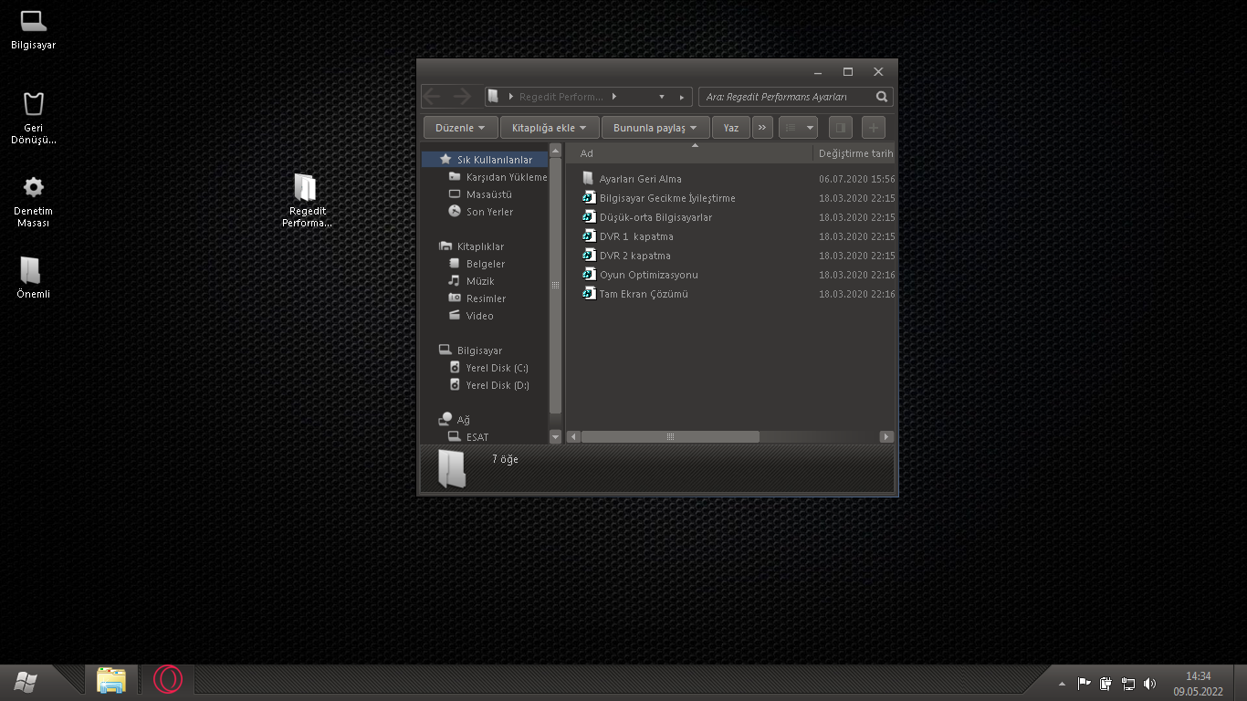Screen dimensions: 1247x701
Task: Open the Bilgisayar desktop icon
Action: click(x=33, y=29)
